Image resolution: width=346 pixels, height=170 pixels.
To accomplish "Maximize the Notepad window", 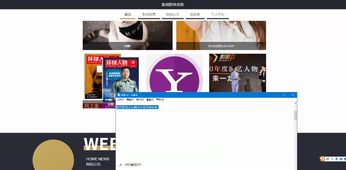I will coord(284,95).
